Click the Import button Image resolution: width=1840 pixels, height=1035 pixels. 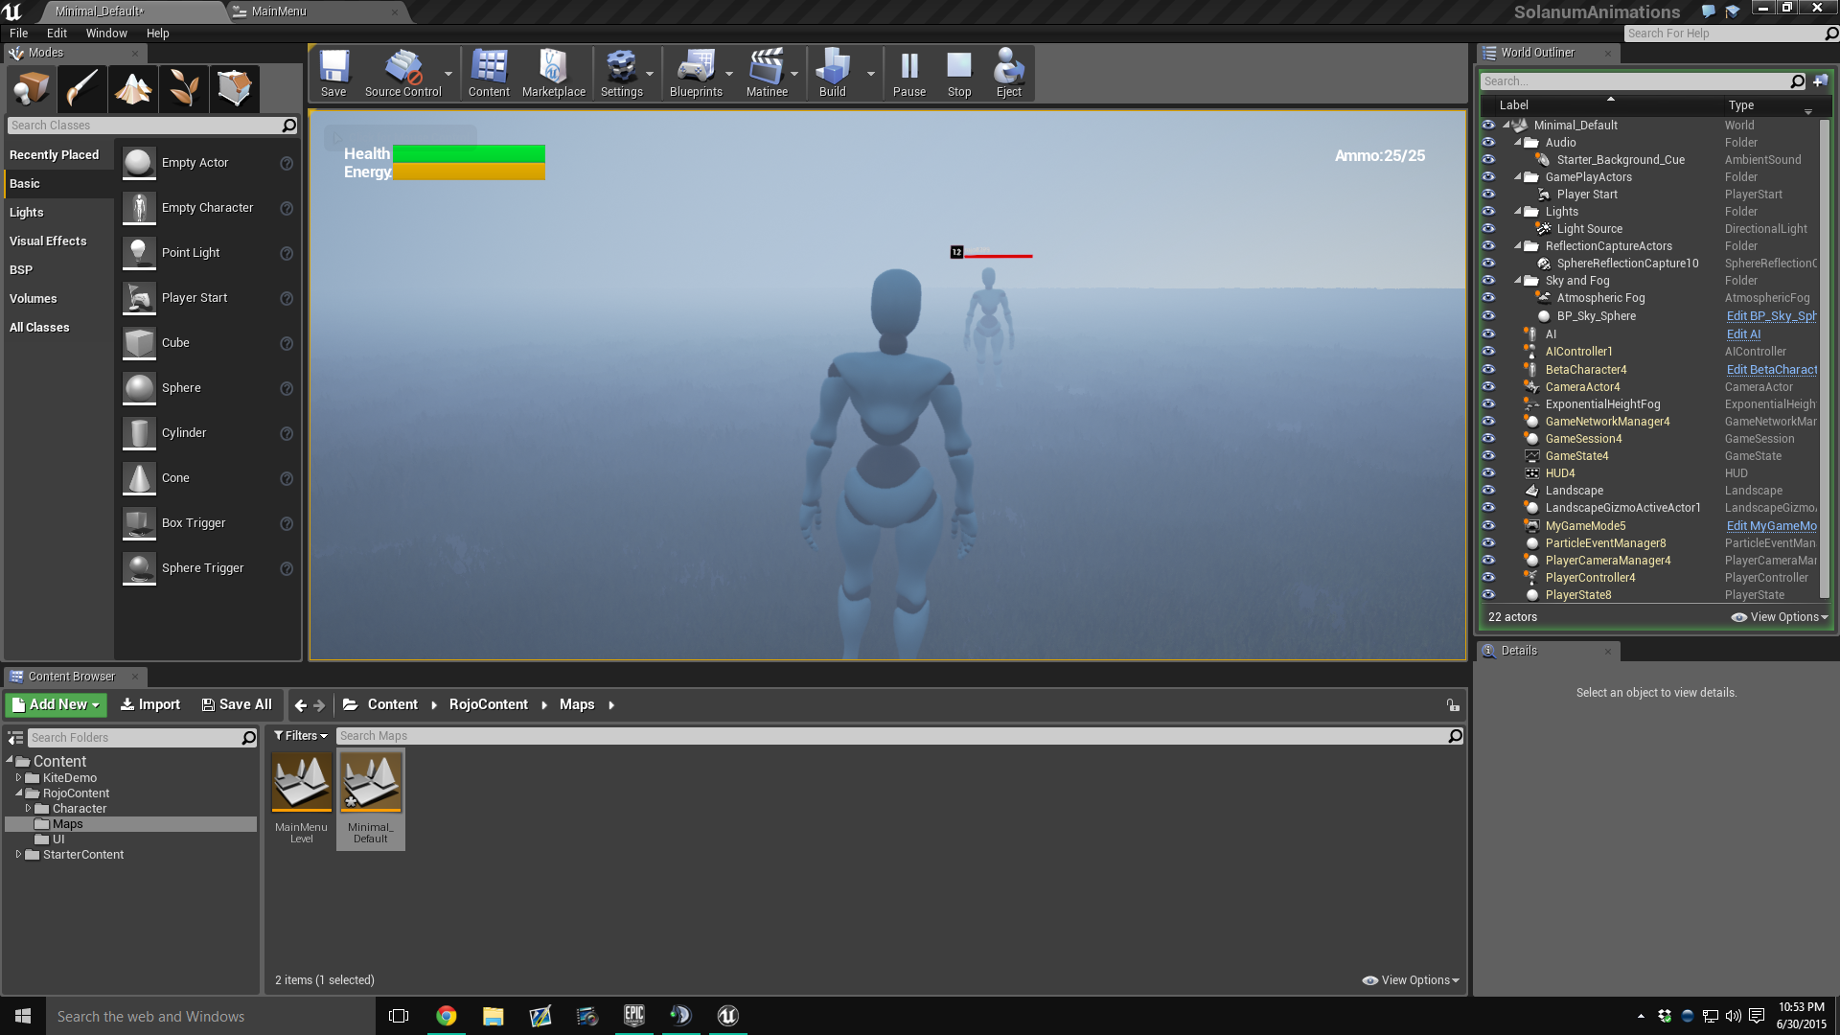point(150,705)
